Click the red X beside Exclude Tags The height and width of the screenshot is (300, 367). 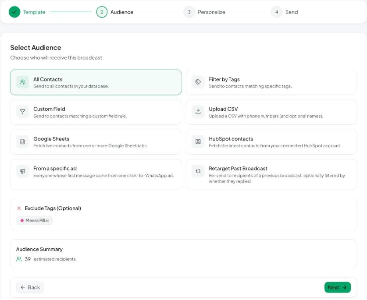(19, 208)
